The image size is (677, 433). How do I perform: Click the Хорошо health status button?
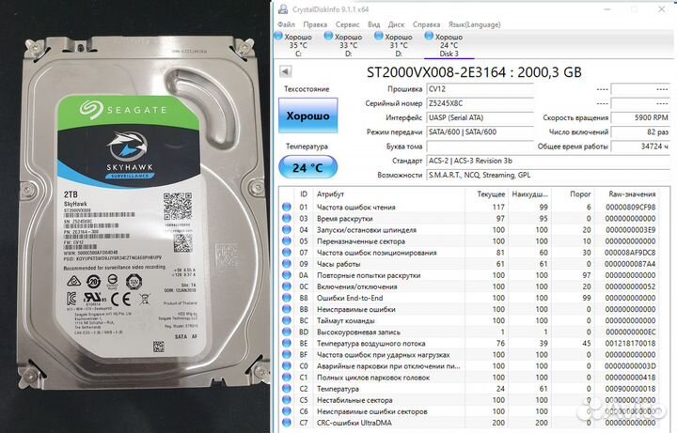307,116
